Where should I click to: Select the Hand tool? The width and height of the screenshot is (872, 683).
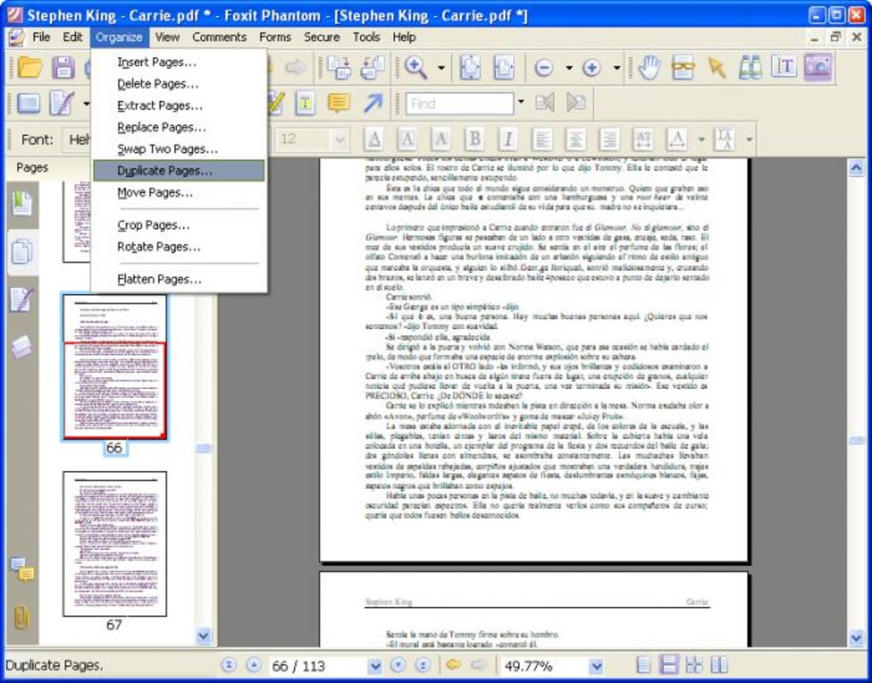tap(649, 68)
